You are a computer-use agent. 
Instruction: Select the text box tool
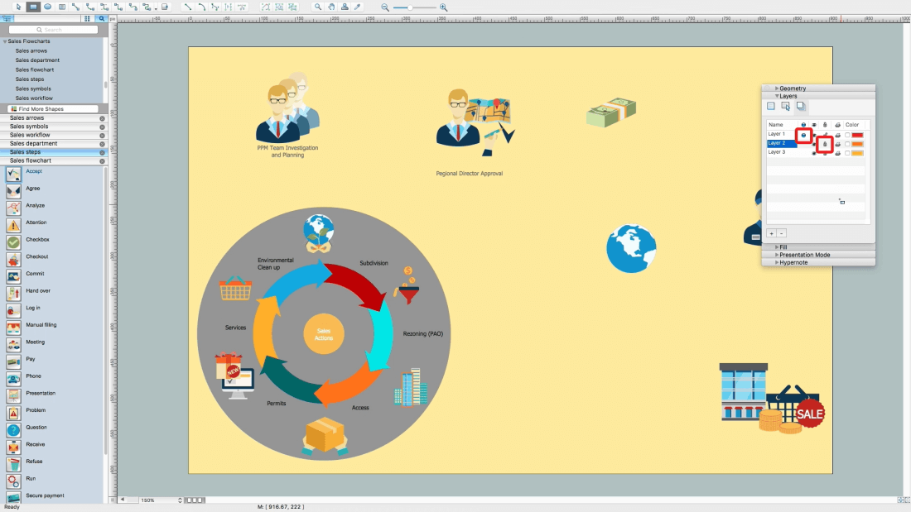point(62,7)
